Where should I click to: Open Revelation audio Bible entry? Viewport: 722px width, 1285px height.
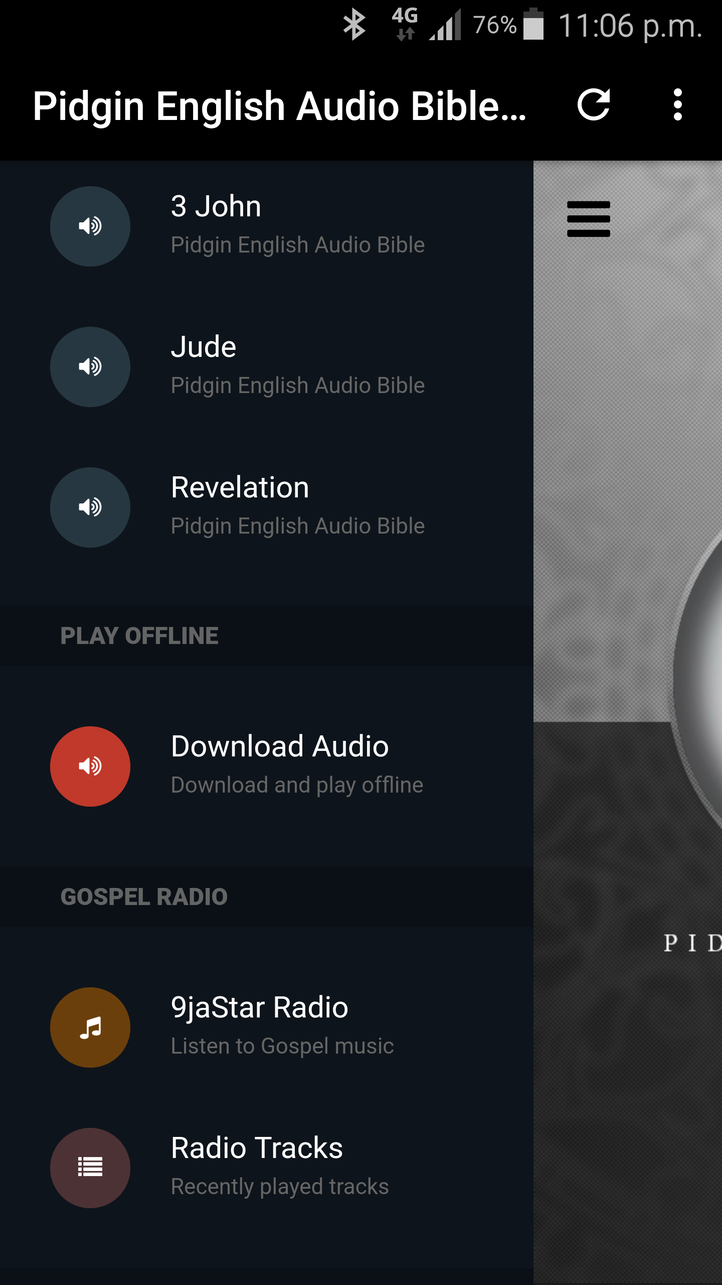(x=267, y=507)
